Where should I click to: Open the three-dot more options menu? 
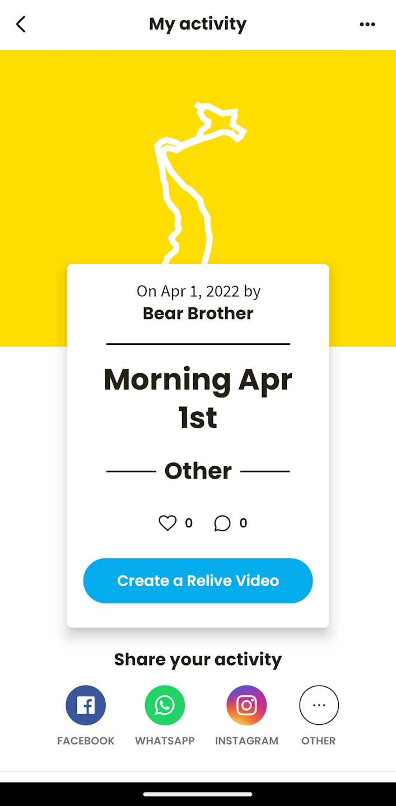367,24
